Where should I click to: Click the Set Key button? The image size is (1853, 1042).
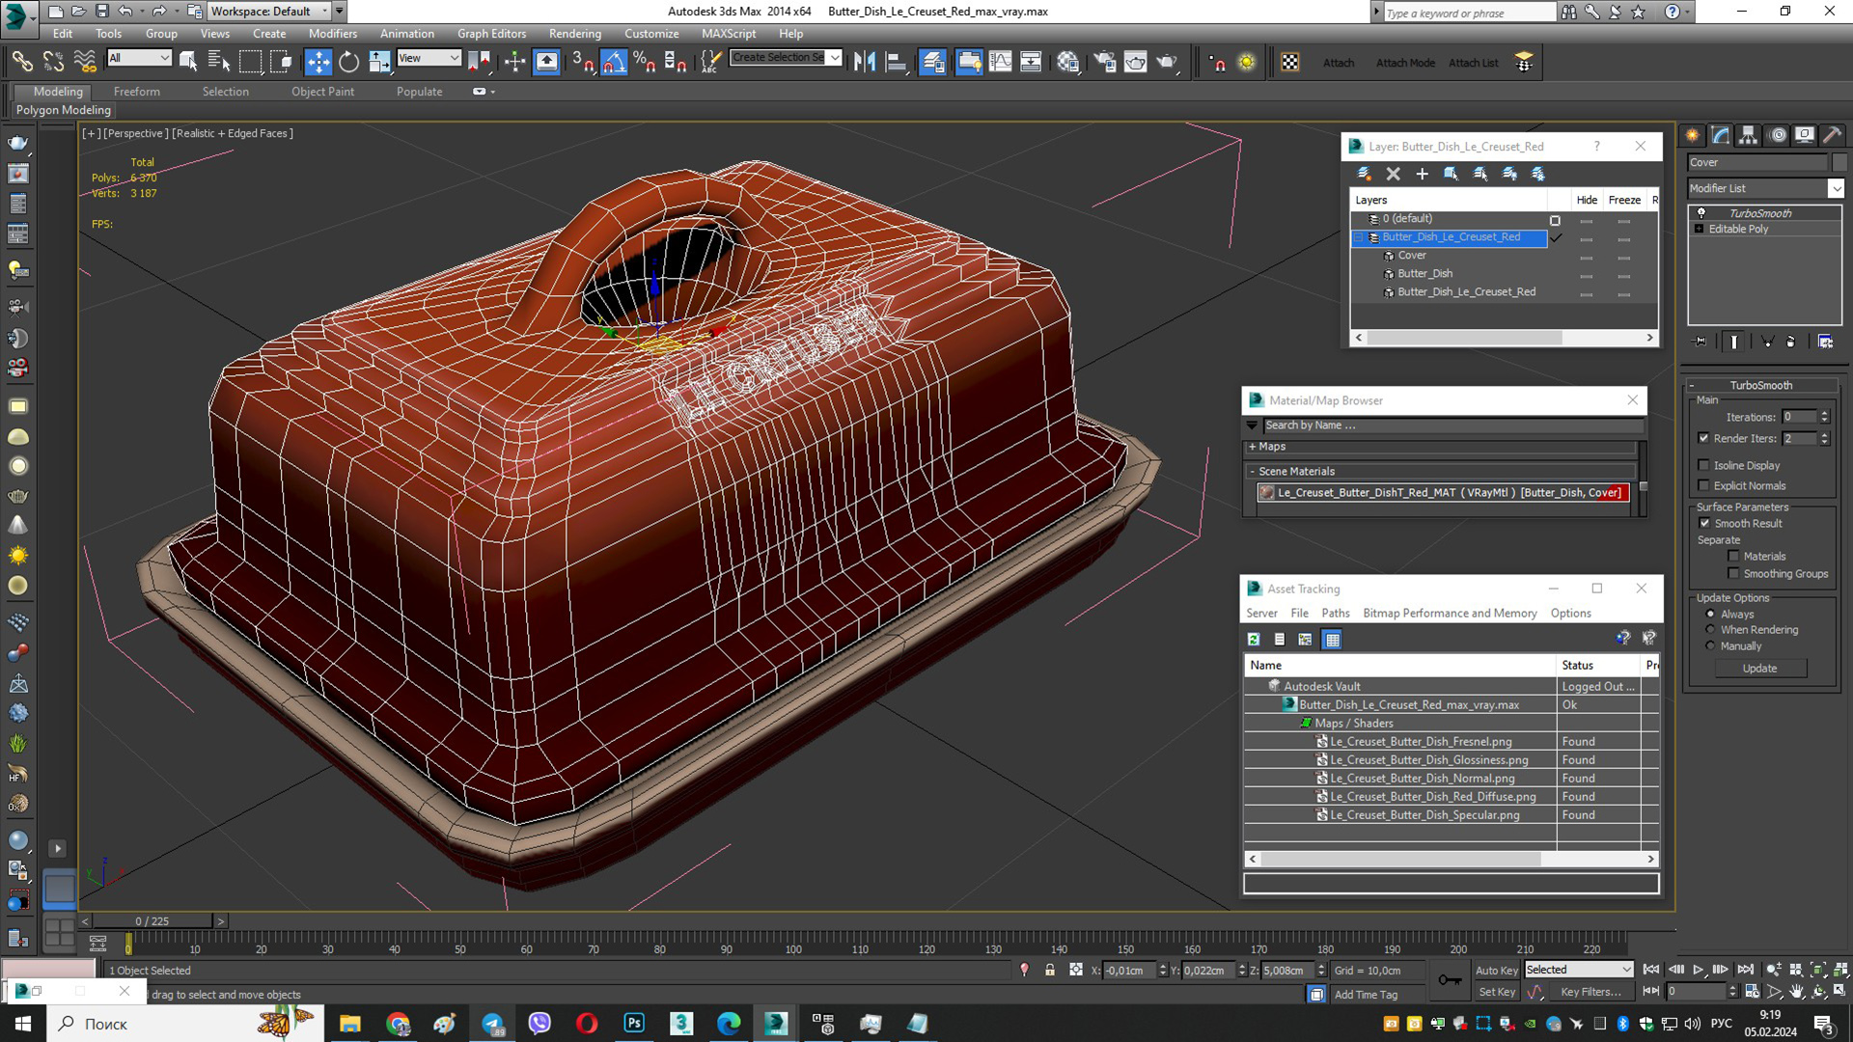[x=1496, y=992]
